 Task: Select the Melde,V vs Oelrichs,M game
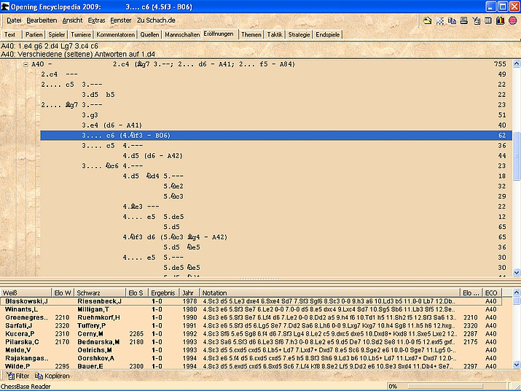tap(251, 350)
